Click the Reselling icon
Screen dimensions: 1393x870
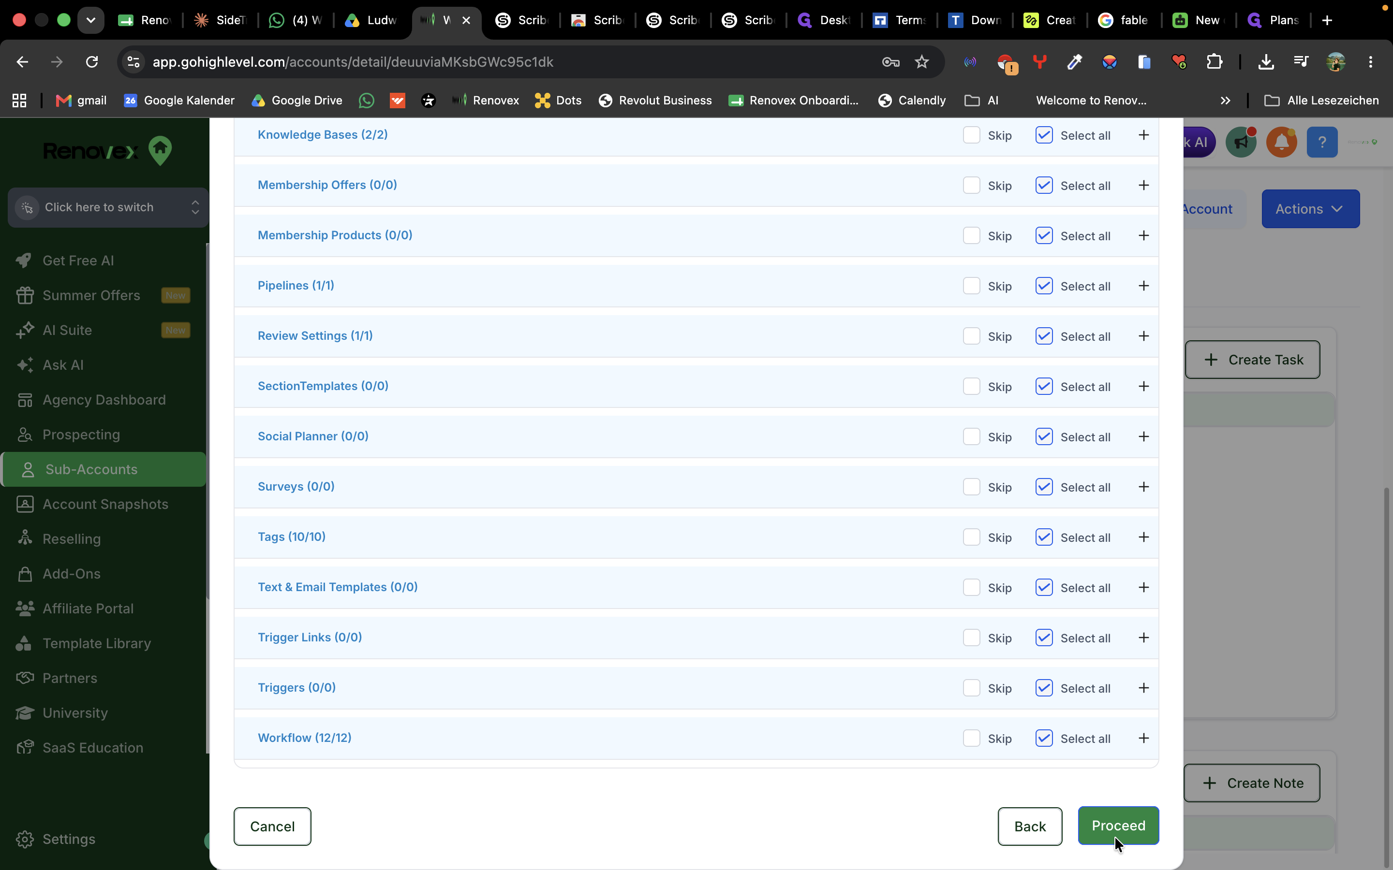24,538
